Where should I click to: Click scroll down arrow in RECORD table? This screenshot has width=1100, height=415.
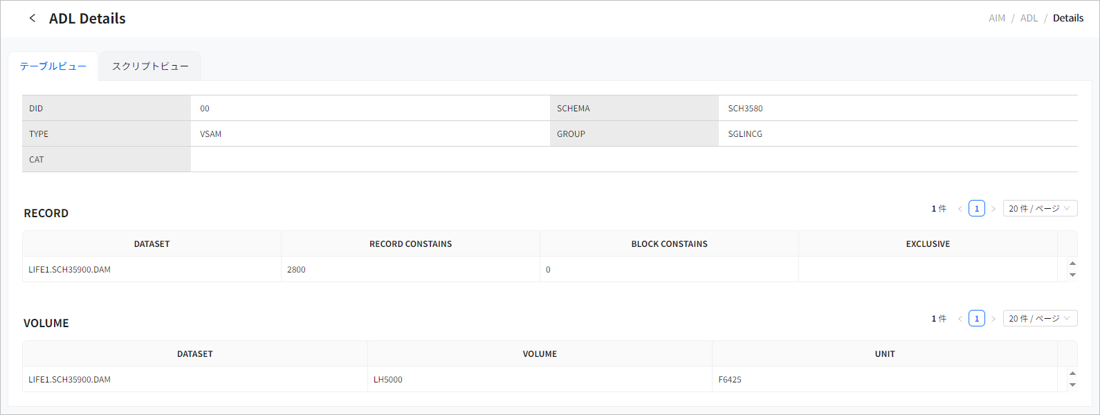click(x=1072, y=275)
